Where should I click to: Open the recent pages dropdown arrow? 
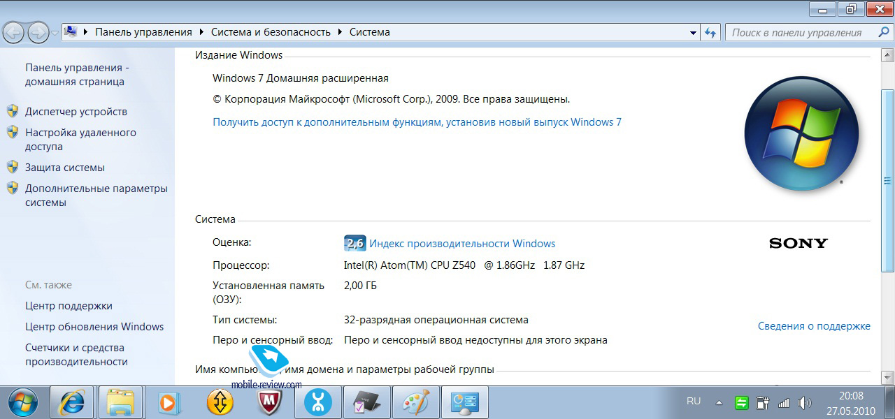pyautogui.click(x=55, y=33)
